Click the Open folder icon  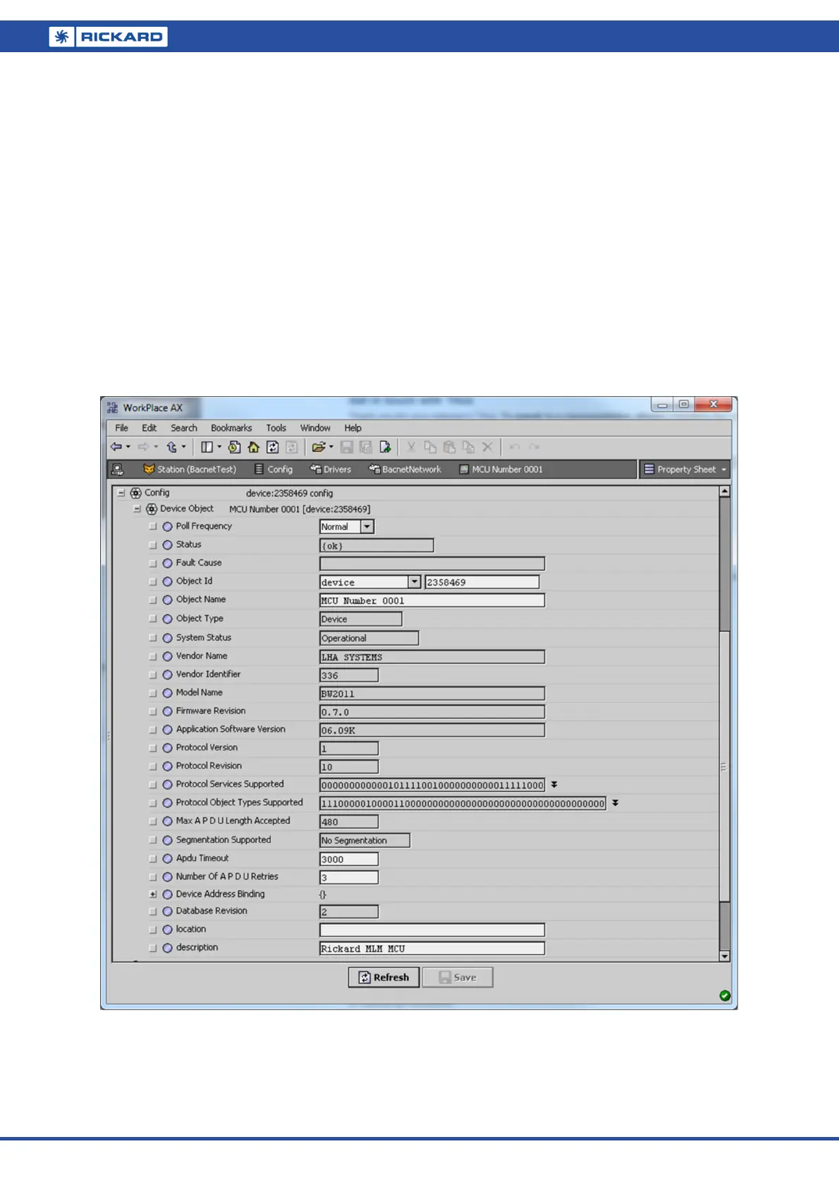pos(319,447)
